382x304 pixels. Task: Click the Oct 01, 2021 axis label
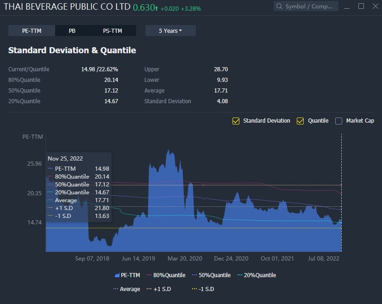coord(277,259)
